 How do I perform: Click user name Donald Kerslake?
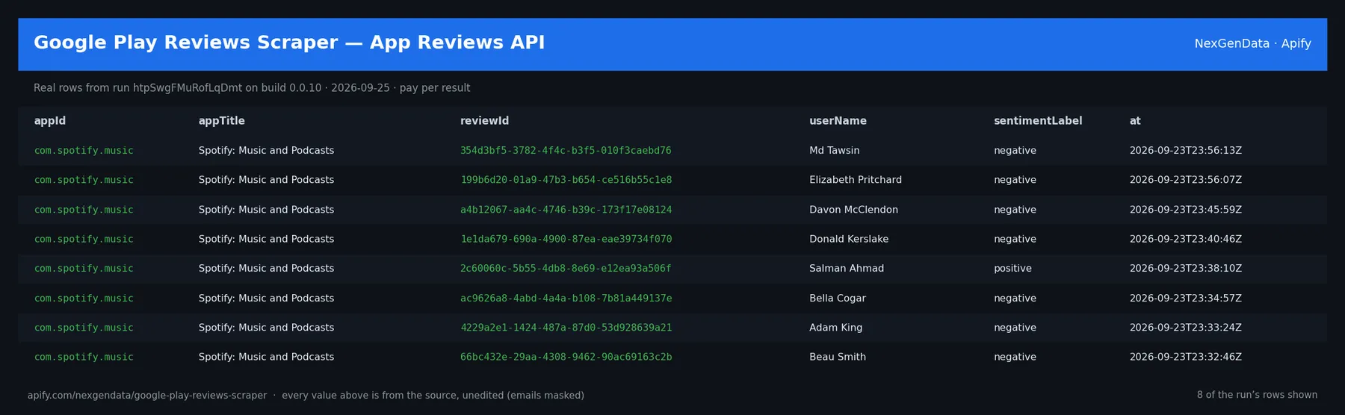pos(849,239)
